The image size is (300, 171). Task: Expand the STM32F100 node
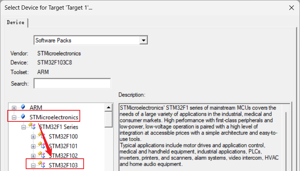point(33,137)
